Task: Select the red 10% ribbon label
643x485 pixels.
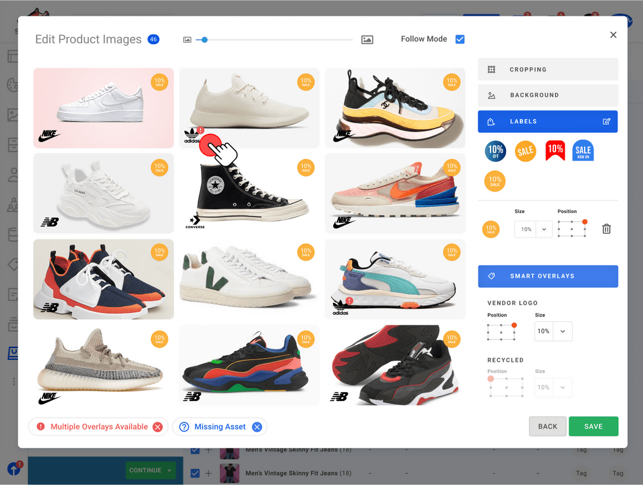Action: [x=555, y=151]
